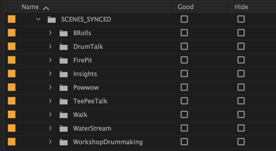Enable the Hide checkbox for FirePit
Screen dimensions: 276x151
click(x=241, y=60)
